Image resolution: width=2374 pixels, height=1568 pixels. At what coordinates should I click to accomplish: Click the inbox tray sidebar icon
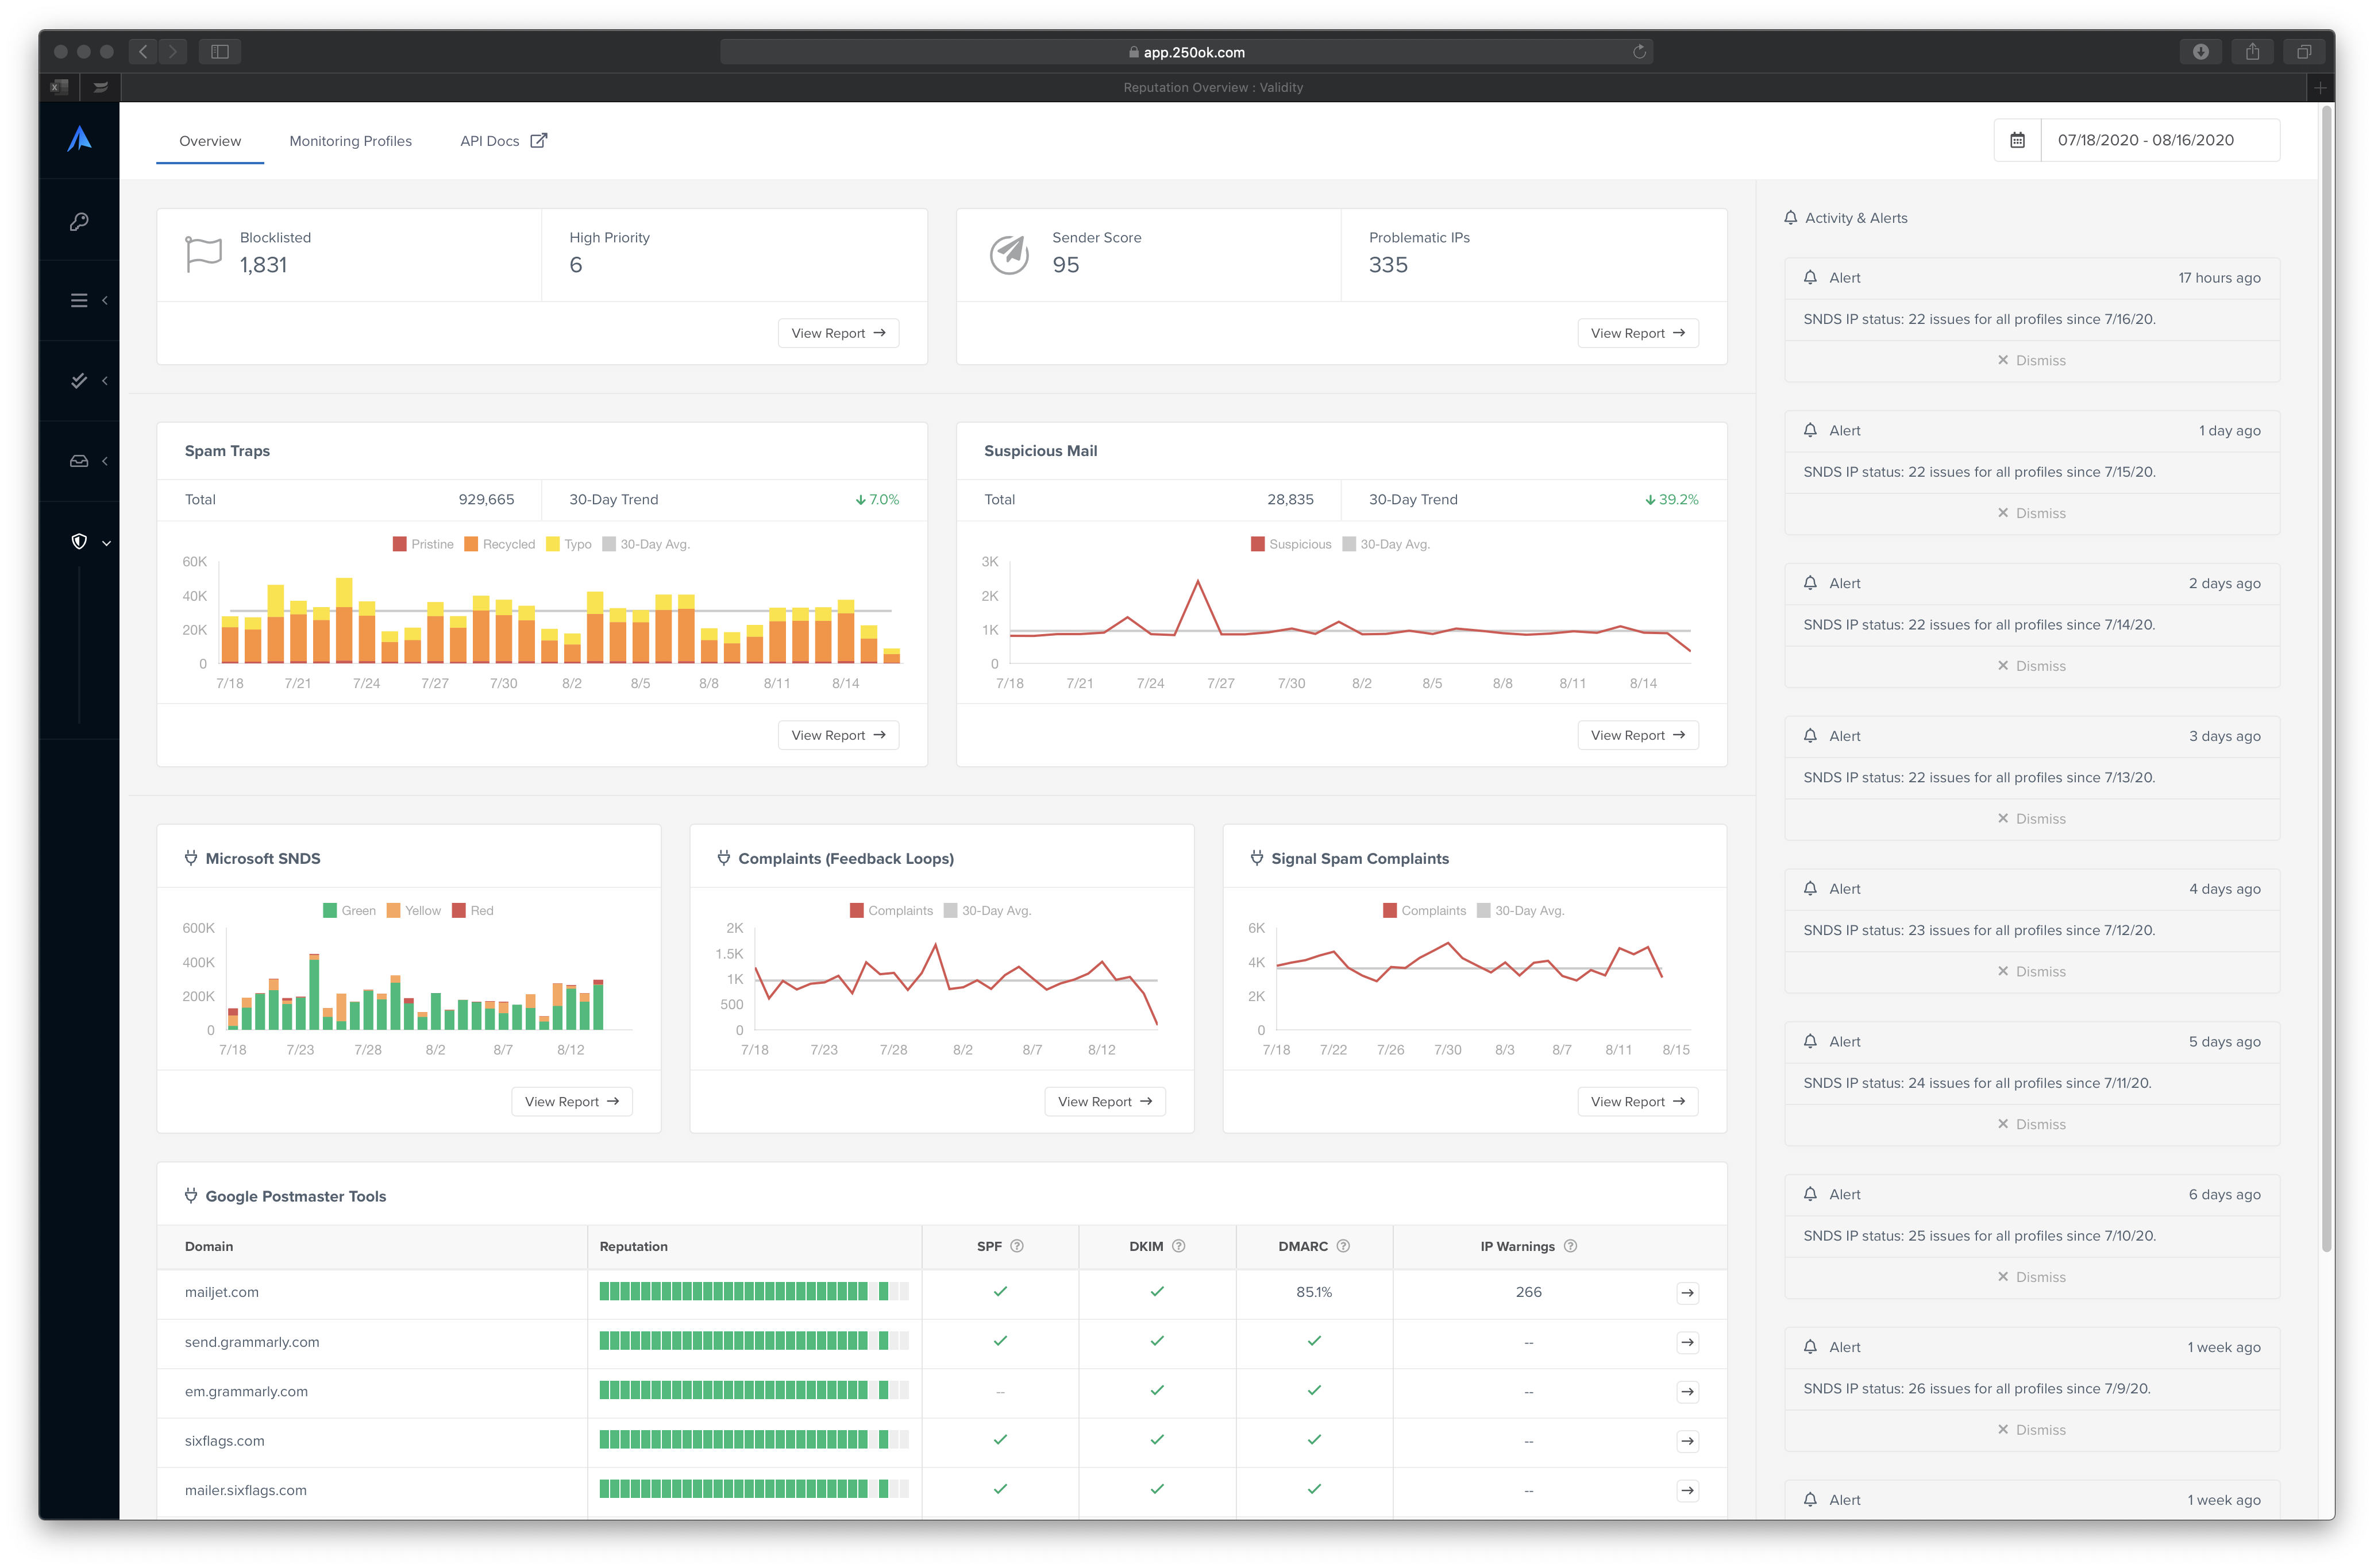pos(79,461)
